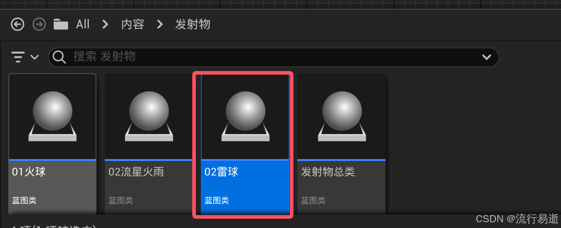Expand the filter dropdown arrow

(35, 57)
